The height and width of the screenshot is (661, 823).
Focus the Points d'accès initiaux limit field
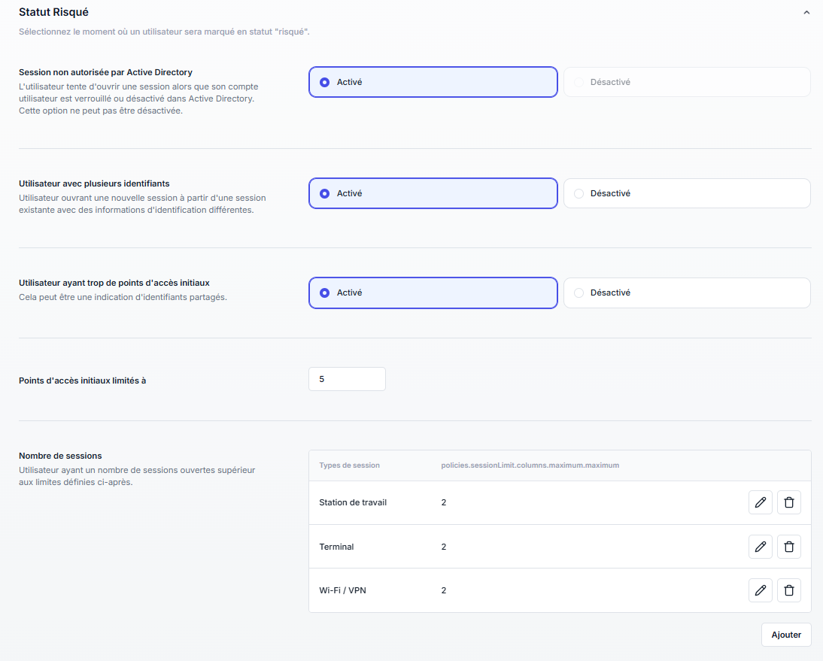(x=347, y=379)
